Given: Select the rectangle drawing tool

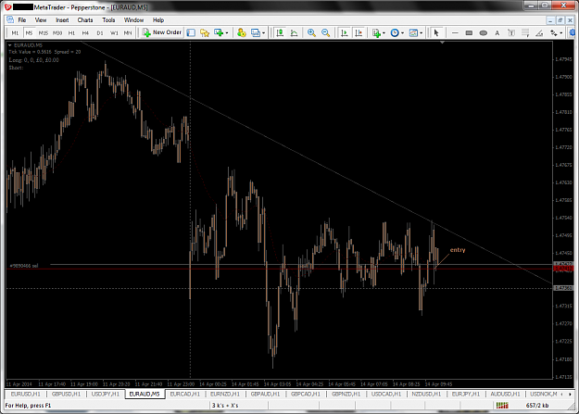Looking at the screenshot, I should point(469,32).
